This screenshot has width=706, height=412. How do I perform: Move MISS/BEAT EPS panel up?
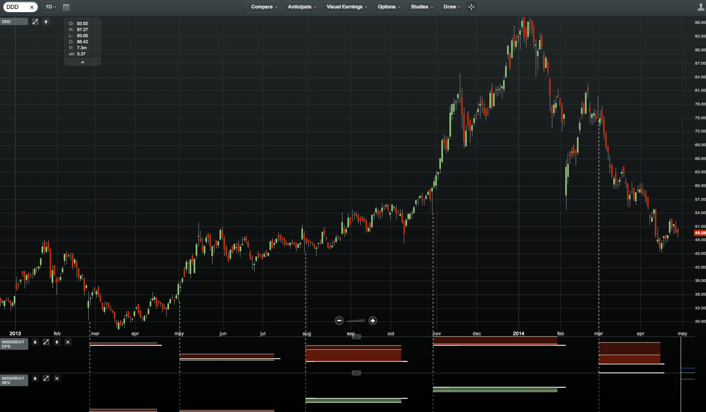pyautogui.click(x=35, y=342)
